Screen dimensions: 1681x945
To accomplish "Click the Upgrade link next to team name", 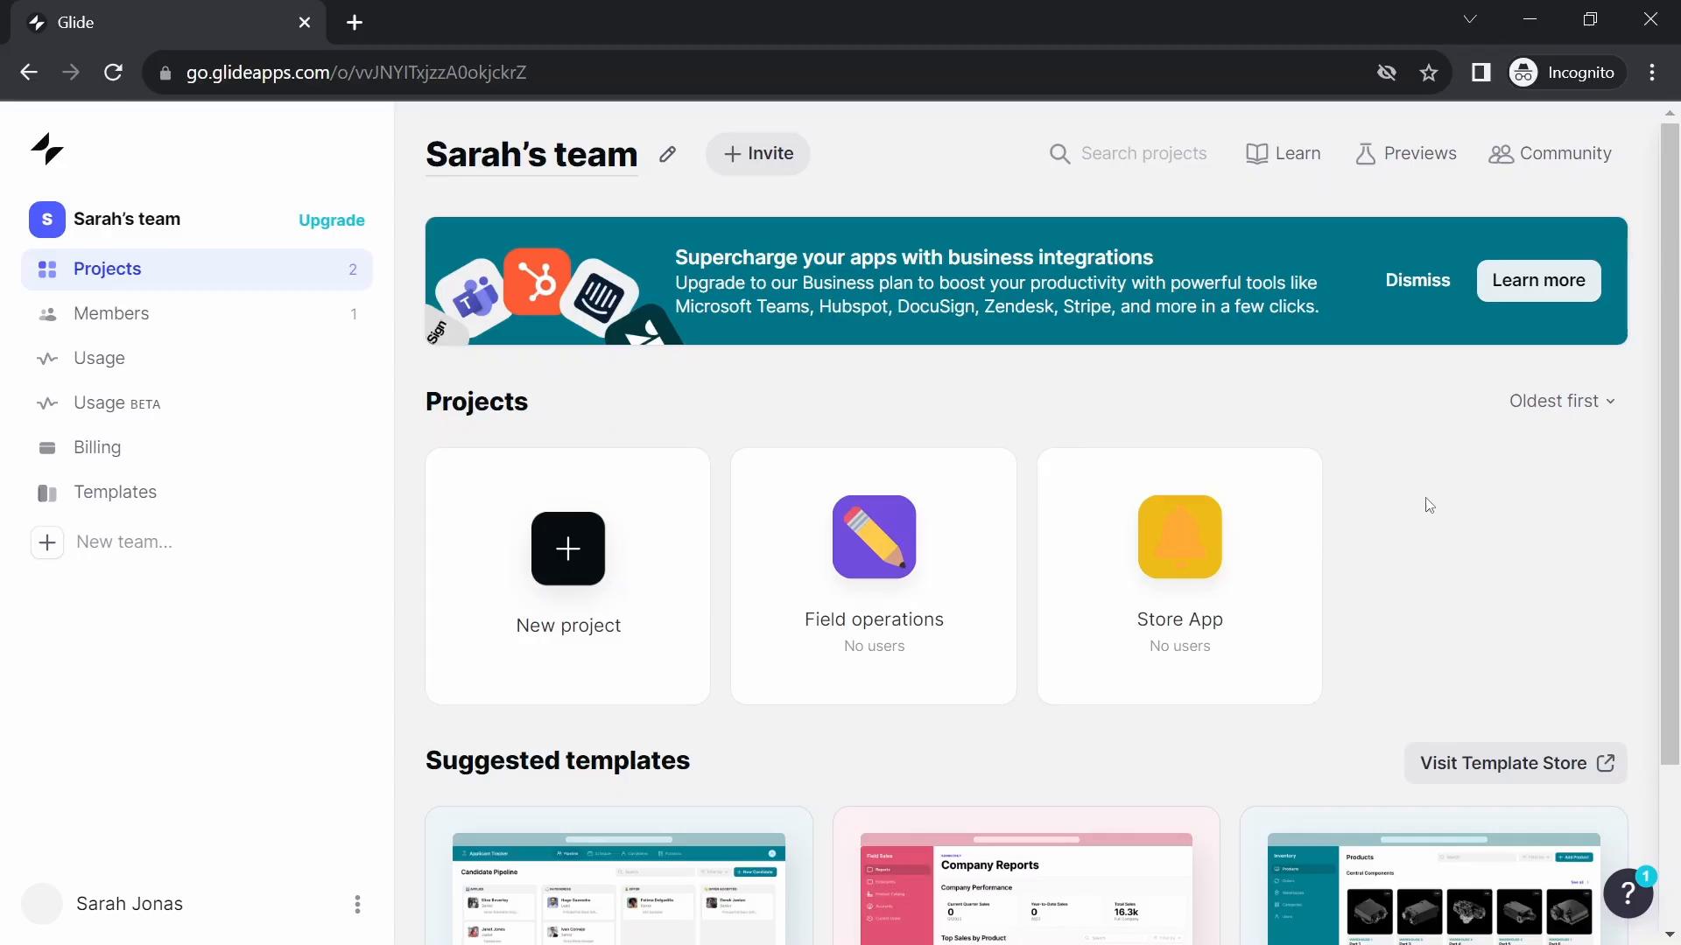I will coord(333,220).
